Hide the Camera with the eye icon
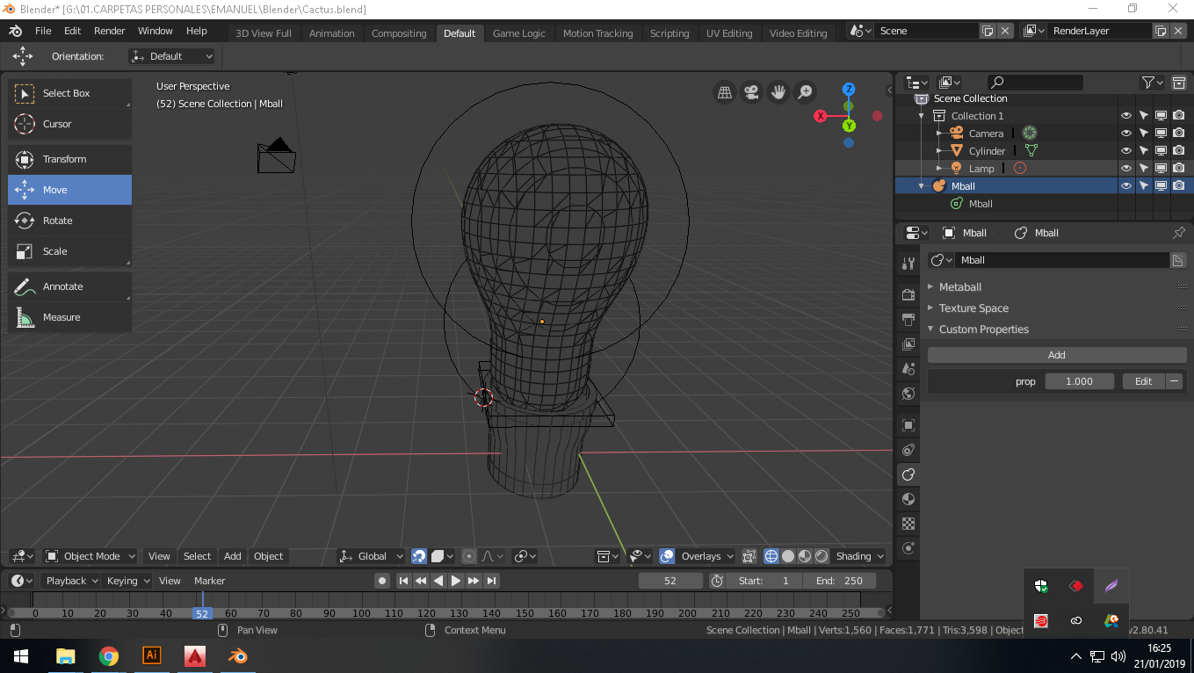The image size is (1194, 673). pyautogui.click(x=1125, y=134)
